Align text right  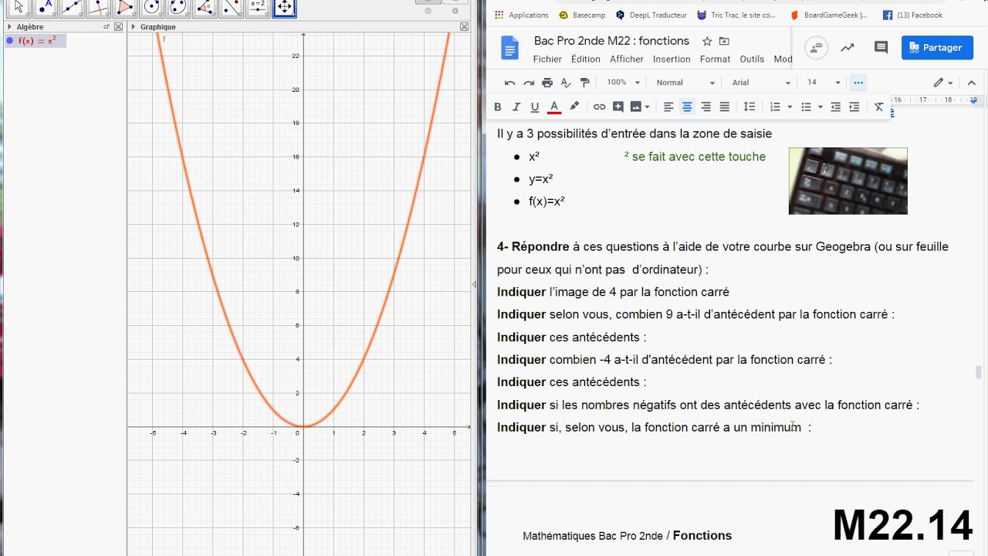point(705,107)
